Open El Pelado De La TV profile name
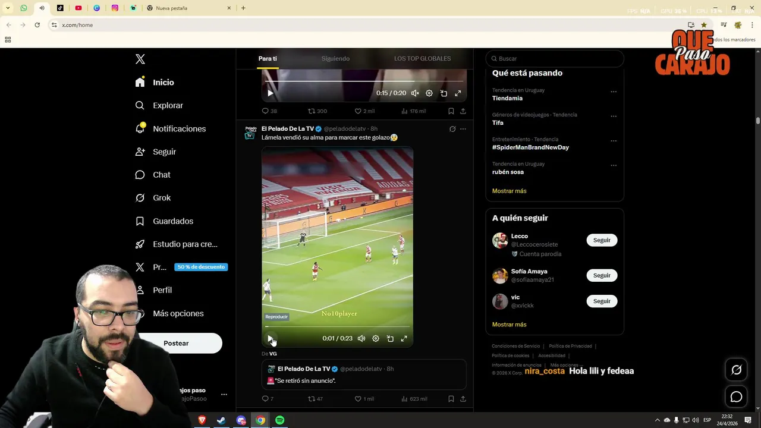 click(288, 129)
